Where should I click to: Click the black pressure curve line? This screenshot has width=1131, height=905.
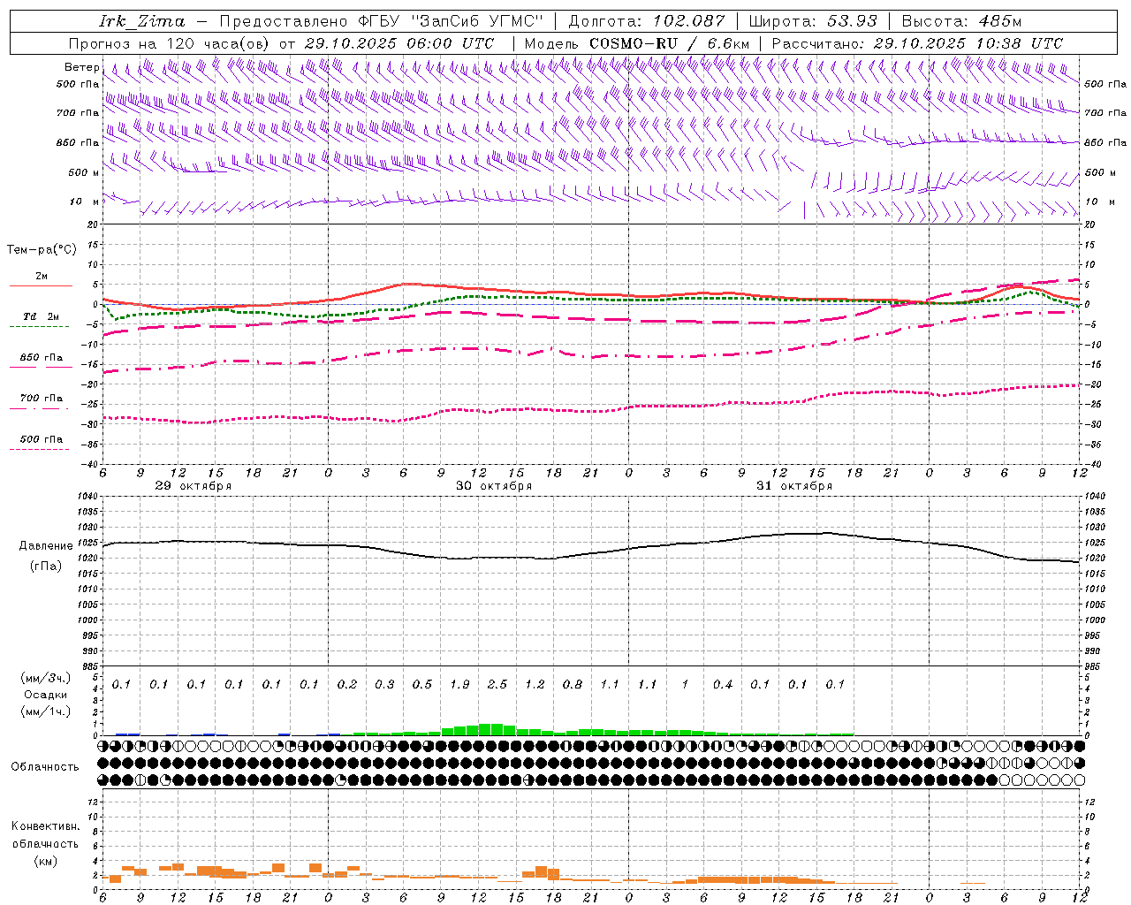point(592,553)
